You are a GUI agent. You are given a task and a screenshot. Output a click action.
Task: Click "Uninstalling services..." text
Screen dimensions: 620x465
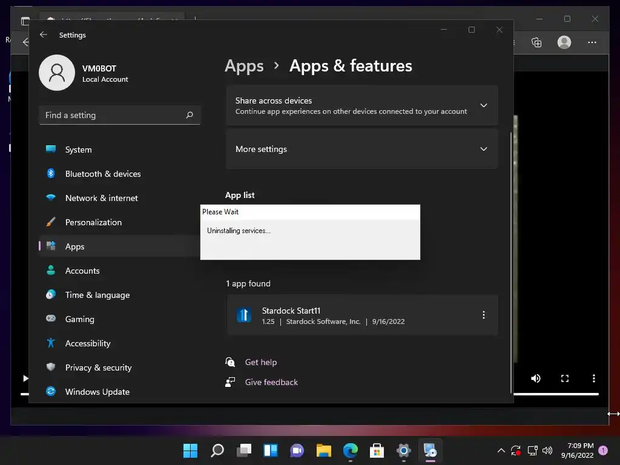pyautogui.click(x=239, y=231)
